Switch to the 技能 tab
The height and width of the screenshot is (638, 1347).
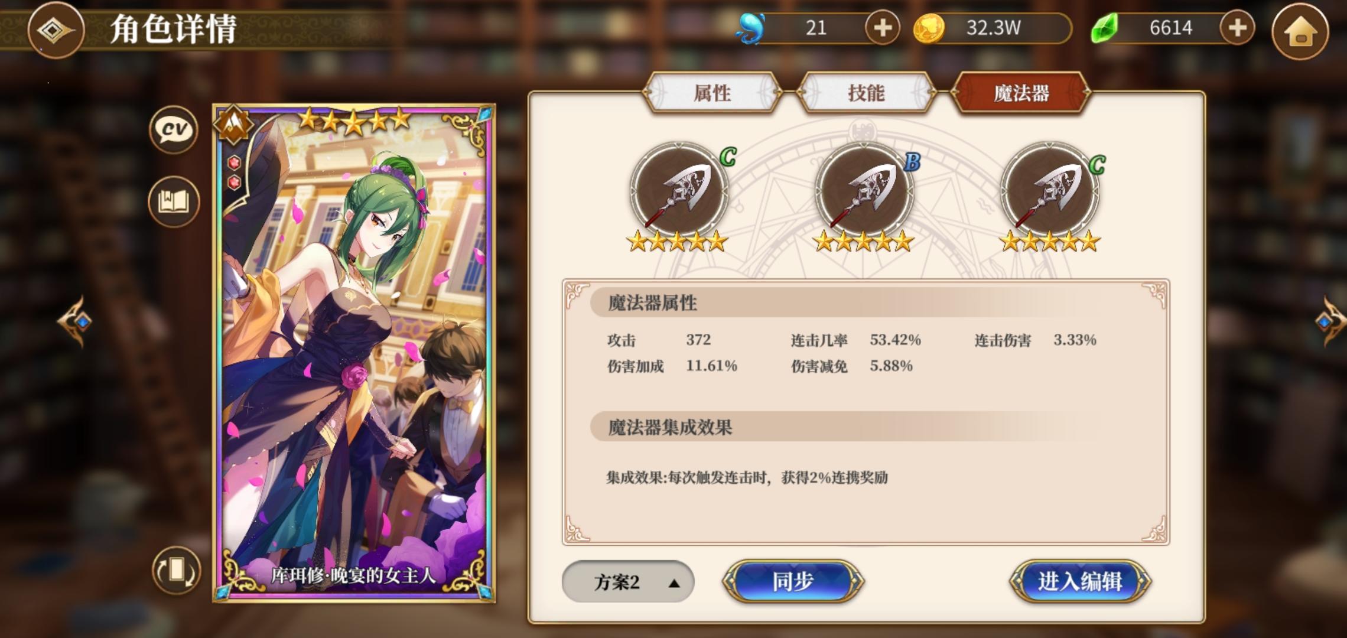[866, 93]
